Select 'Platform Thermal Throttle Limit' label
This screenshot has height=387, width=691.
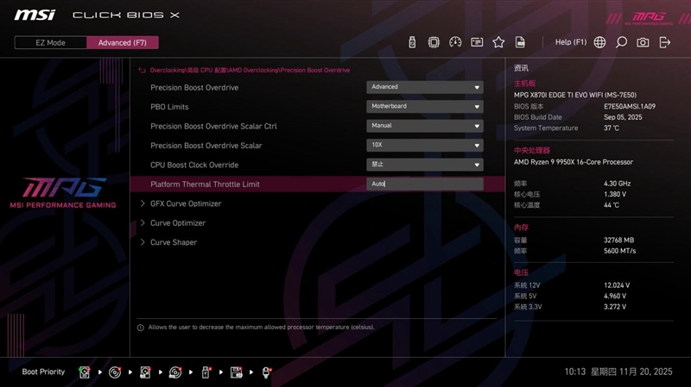tap(205, 184)
